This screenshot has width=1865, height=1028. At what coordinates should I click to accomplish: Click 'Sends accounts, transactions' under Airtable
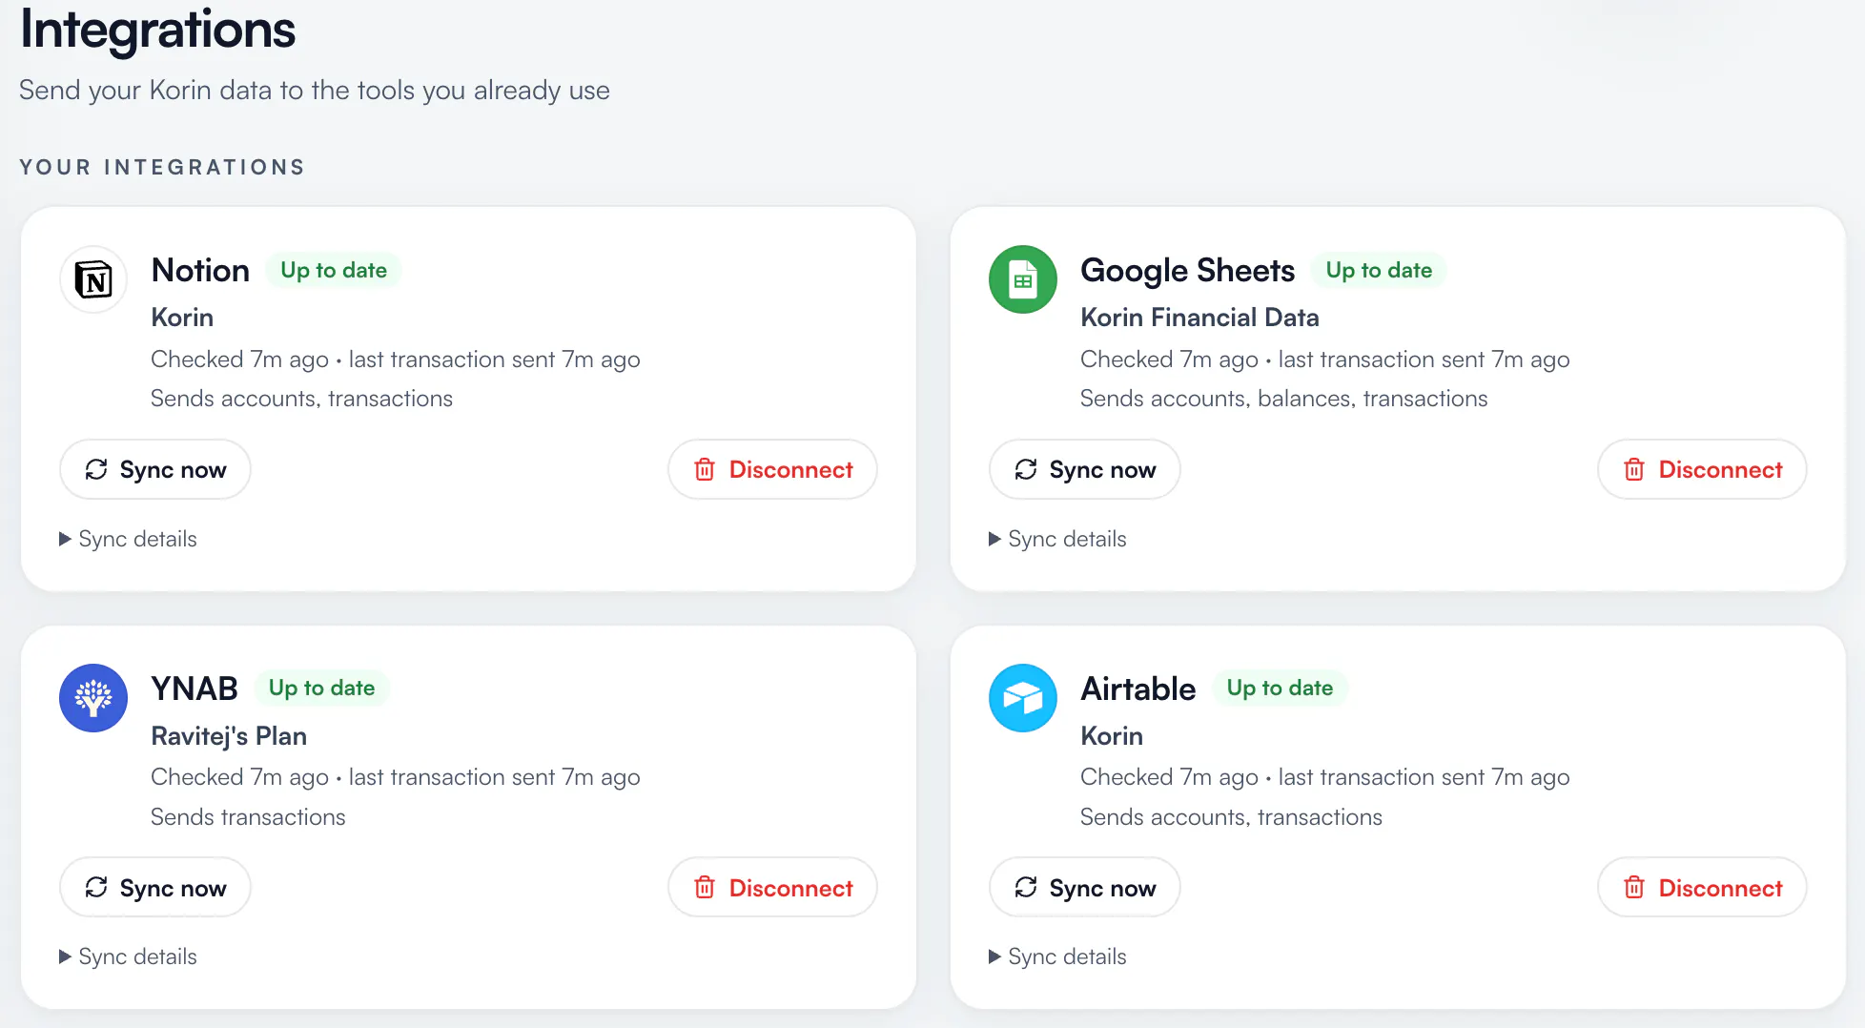click(x=1231, y=816)
